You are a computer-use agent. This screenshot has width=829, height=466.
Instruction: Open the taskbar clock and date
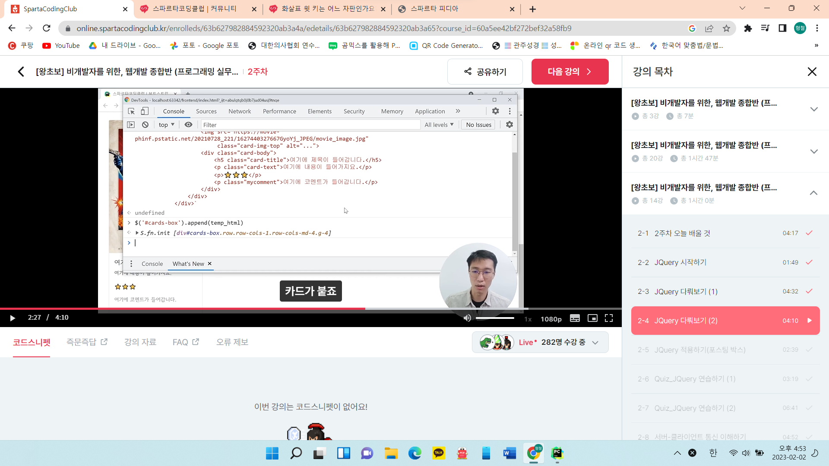(x=789, y=453)
